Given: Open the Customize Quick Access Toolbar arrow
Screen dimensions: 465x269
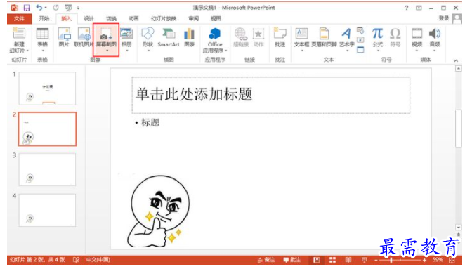Looking at the screenshot, I should [78, 8].
